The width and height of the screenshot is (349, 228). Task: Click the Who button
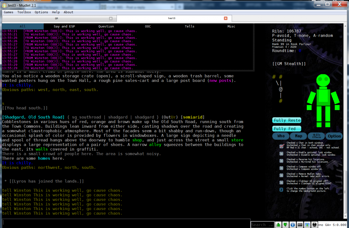tap(281, 136)
